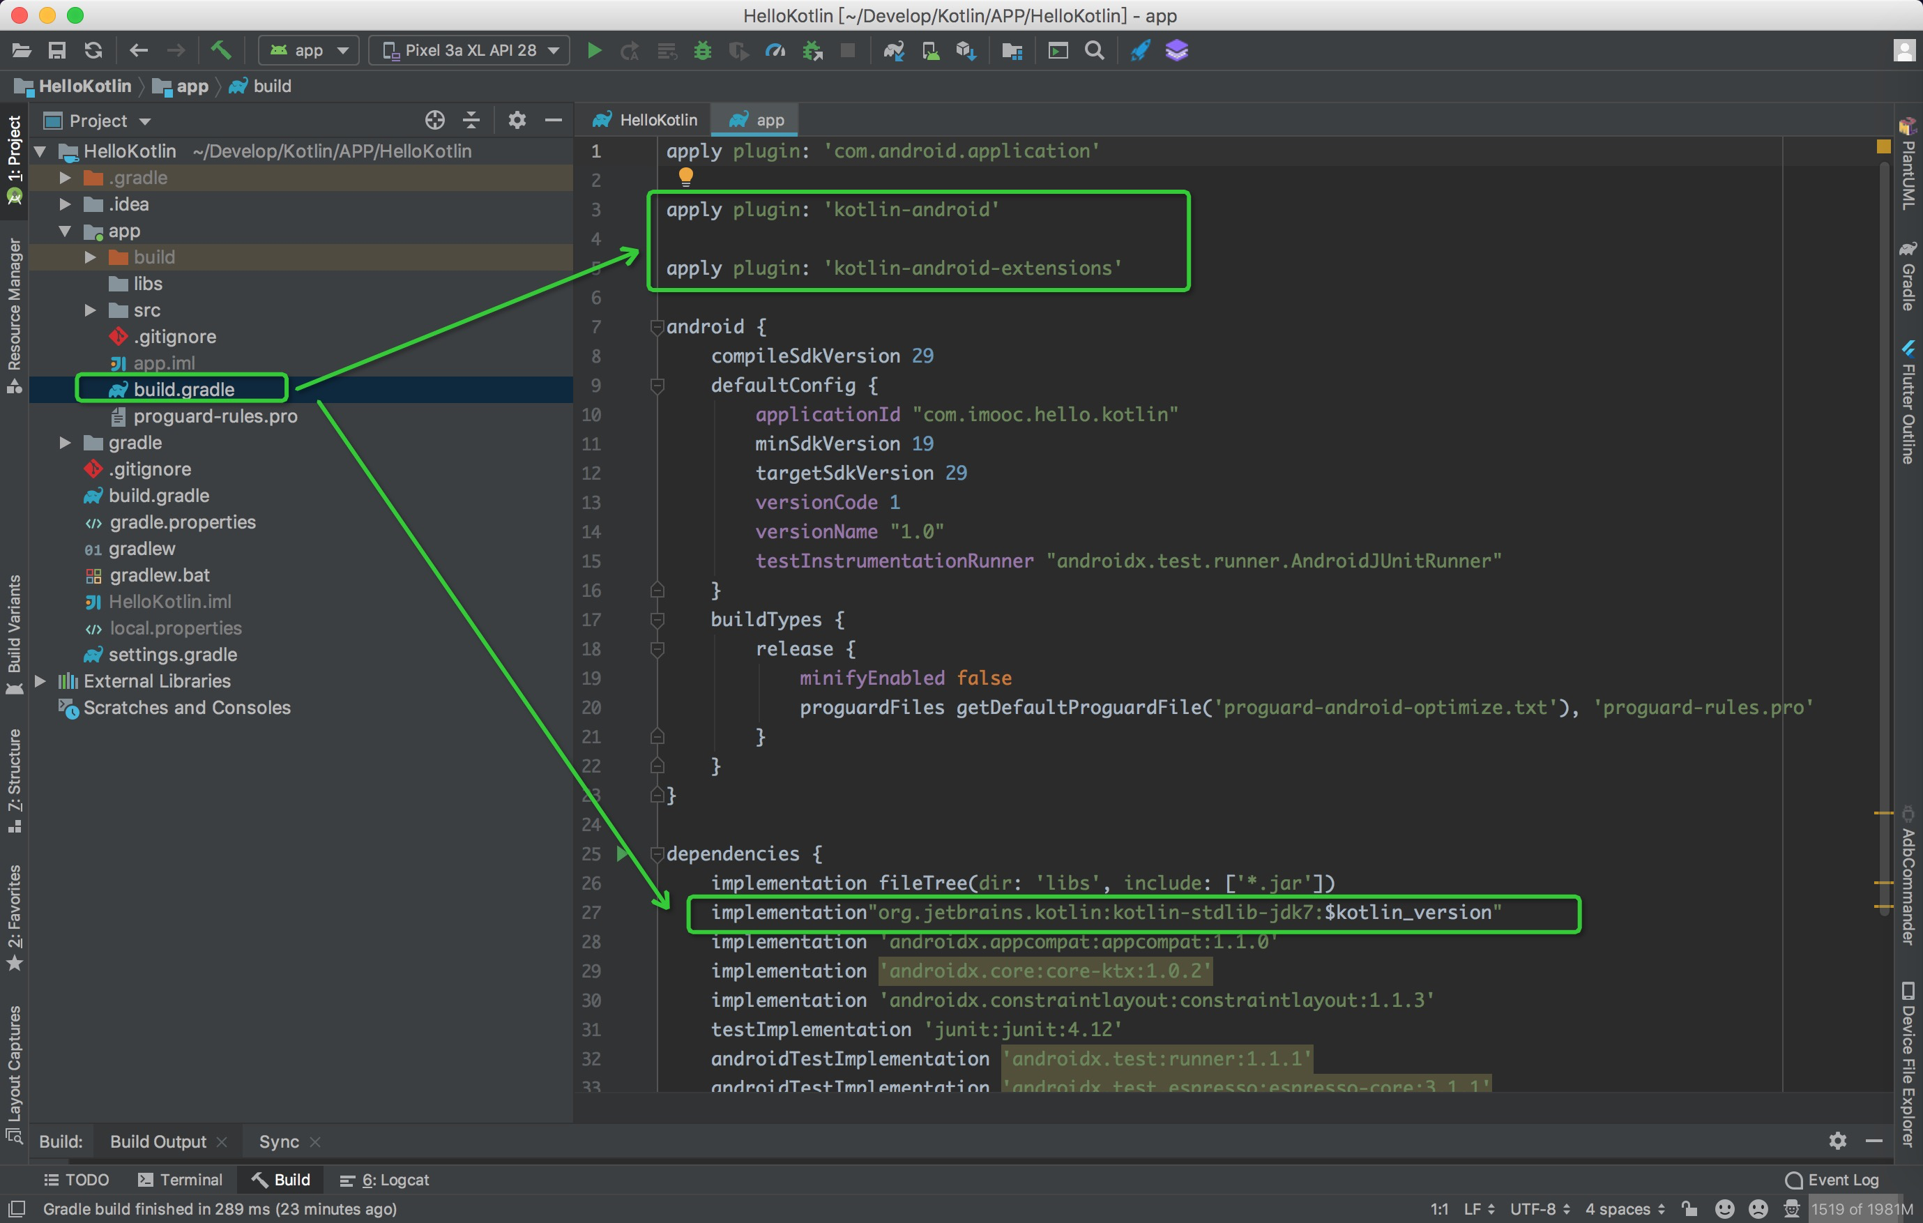Open the 6: Logcat tool window

[x=384, y=1179]
